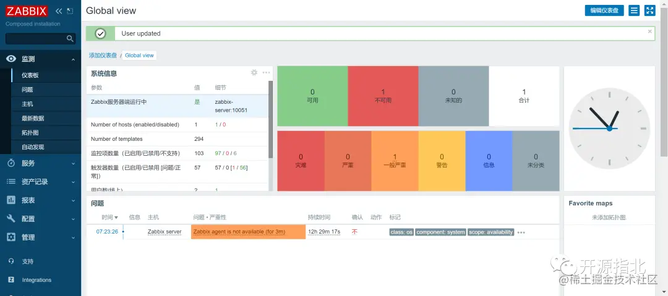Viewport: 668px width, 296px height.
Task: Expand the 报表 menu section
Action: (73, 201)
